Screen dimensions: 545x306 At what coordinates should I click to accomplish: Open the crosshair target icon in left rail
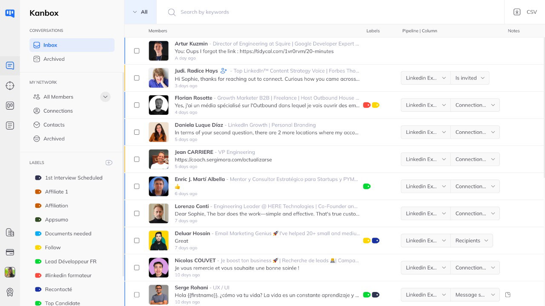pyautogui.click(x=10, y=86)
